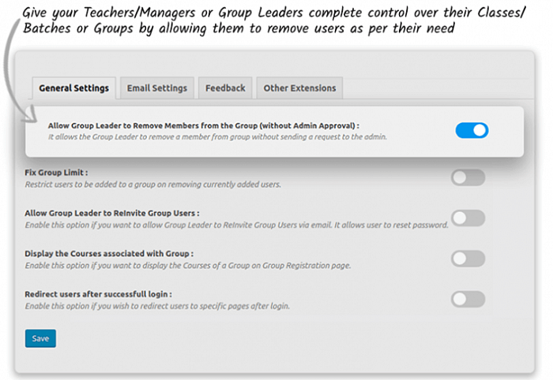Image resolution: width=553 pixels, height=380 pixels.
Task: Click the Restrict users to be added description
Action: 152,184
